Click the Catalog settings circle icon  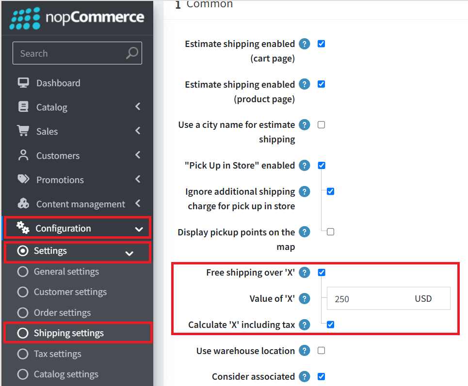tap(23, 374)
